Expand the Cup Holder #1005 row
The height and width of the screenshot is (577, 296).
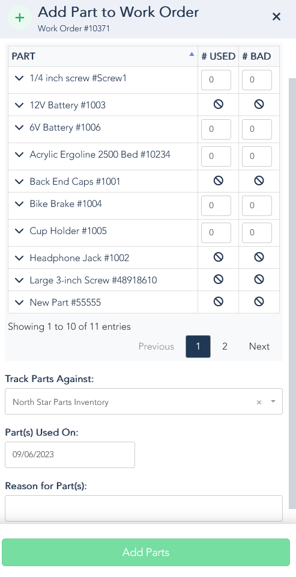click(x=19, y=230)
